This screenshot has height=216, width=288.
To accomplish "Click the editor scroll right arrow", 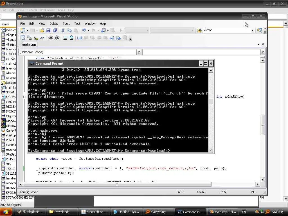I will click(x=258, y=184).
